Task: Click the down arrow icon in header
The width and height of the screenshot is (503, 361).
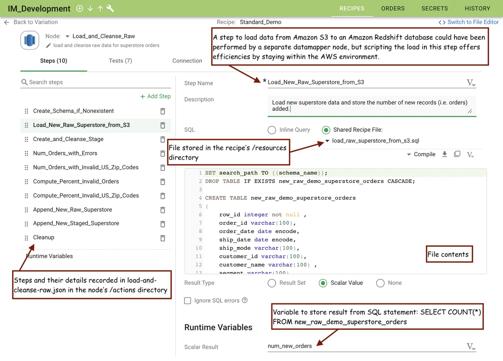Action: coord(90,8)
